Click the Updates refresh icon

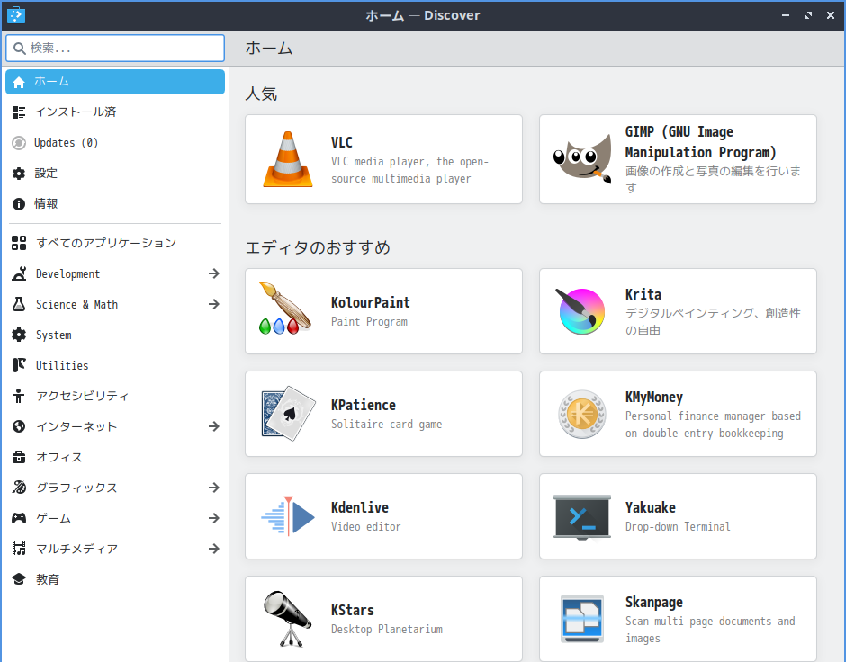pyautogui.click(x=19, y=143)
